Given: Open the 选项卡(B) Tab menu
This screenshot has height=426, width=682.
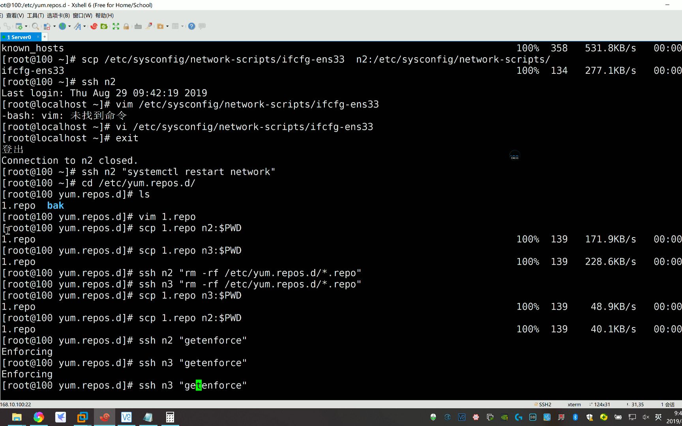Looking at the screenshot, I should [x=58, y=15].
